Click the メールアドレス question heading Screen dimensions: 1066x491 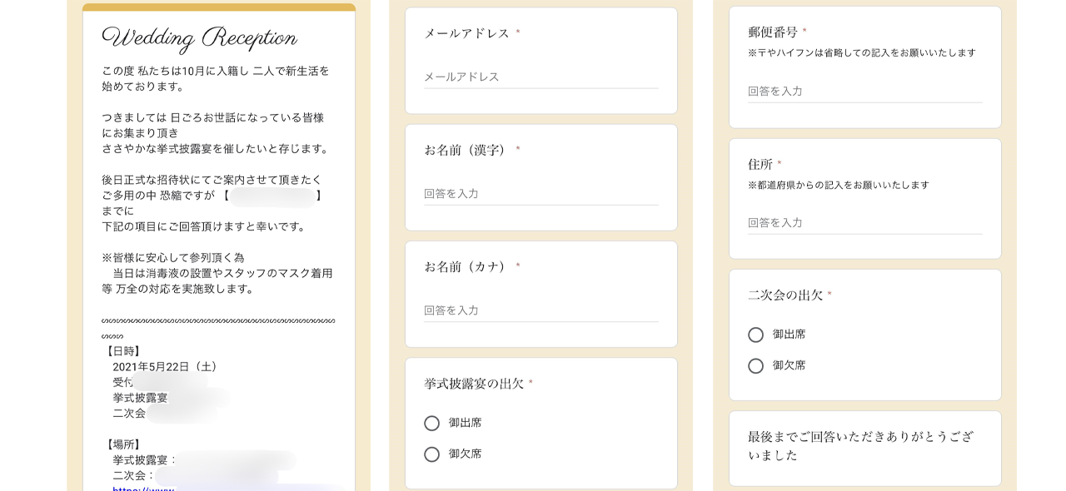(x=467, y=33)
